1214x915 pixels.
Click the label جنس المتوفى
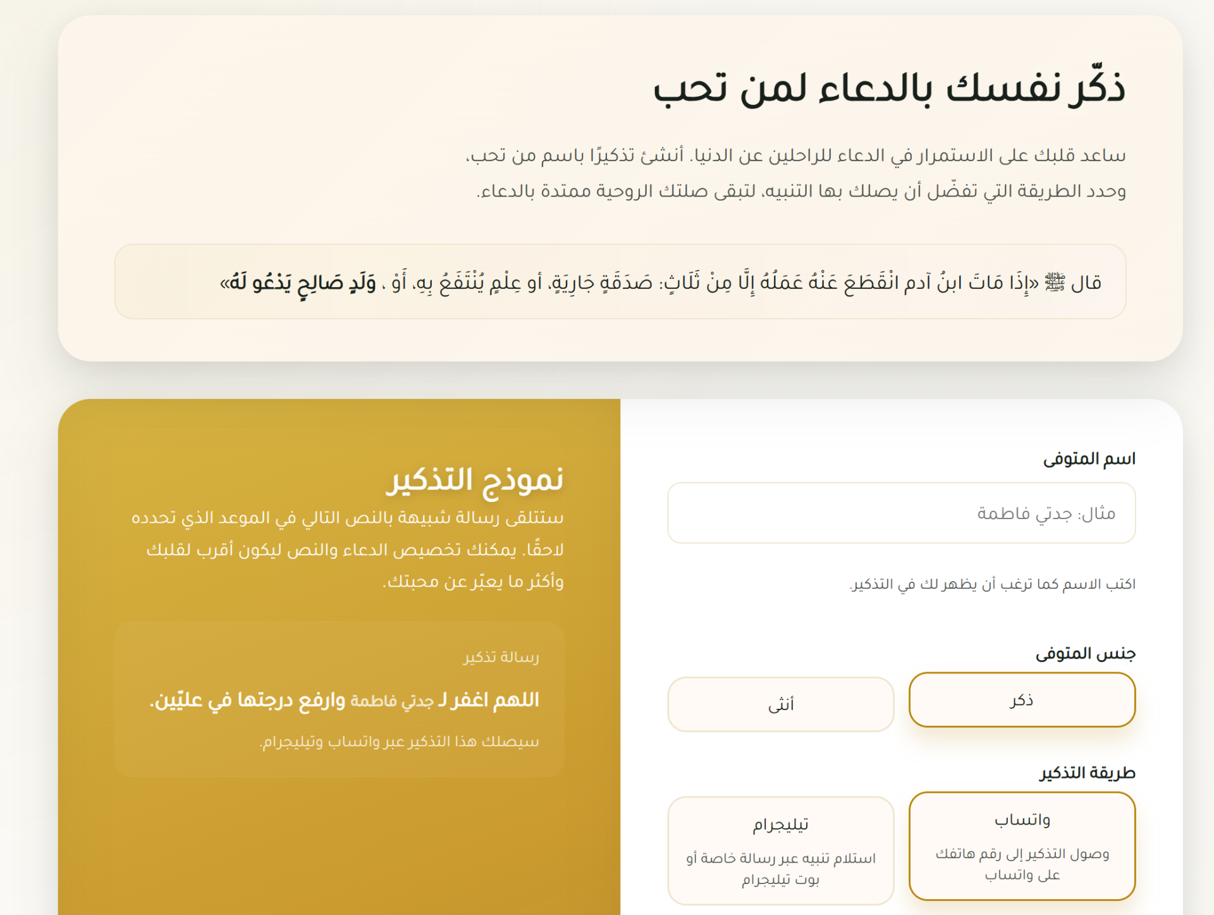1085,653
